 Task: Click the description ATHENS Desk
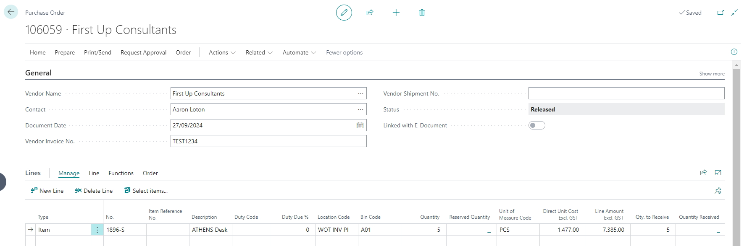click(x=210, y=230)
